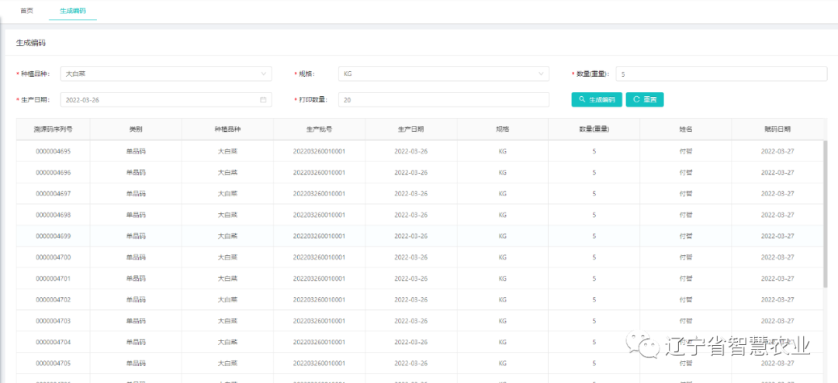Click the search icon on the 生成编码 button
This screenshot has width=838, height=383.
tap(582, 99)
